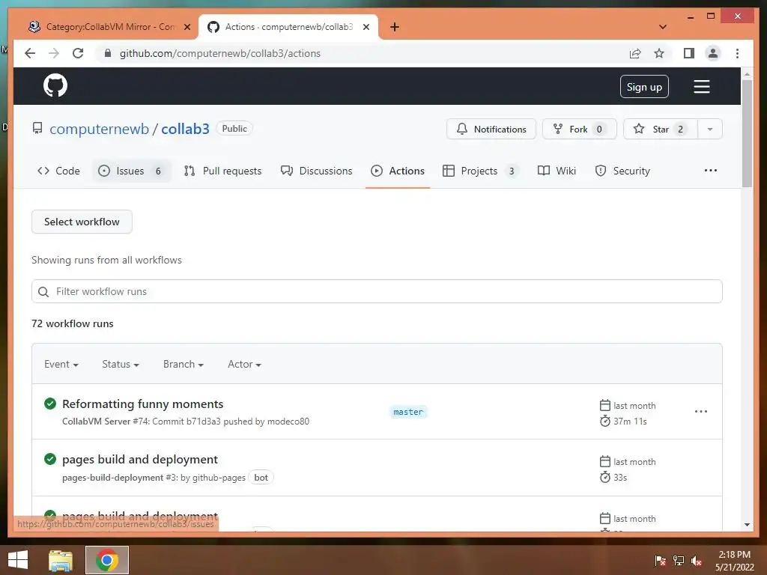Click the browser forward arrow

[x=54, y=53]
